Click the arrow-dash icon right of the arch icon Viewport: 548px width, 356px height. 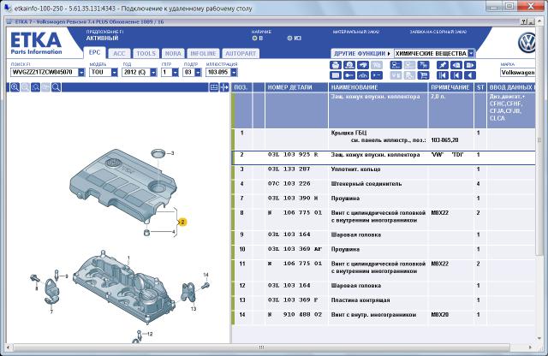[377, 75]
